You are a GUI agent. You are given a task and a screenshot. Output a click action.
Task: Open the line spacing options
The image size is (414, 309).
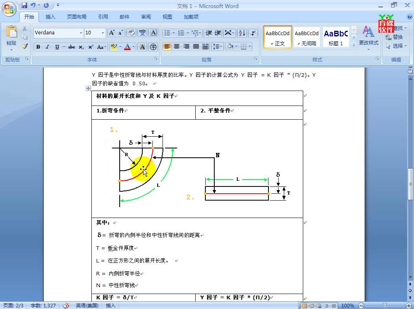[218, 47]
